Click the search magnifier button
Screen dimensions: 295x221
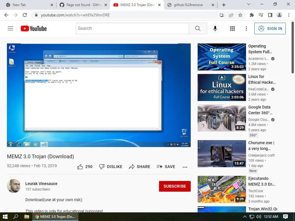198,28
